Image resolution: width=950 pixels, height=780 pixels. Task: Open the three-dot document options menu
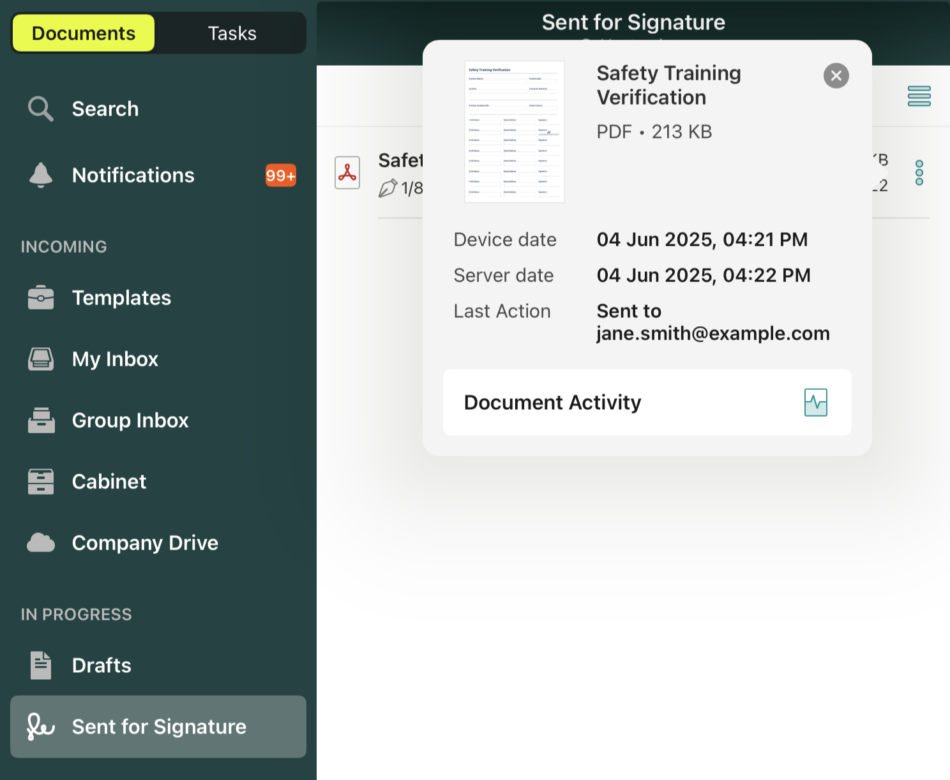919,173
